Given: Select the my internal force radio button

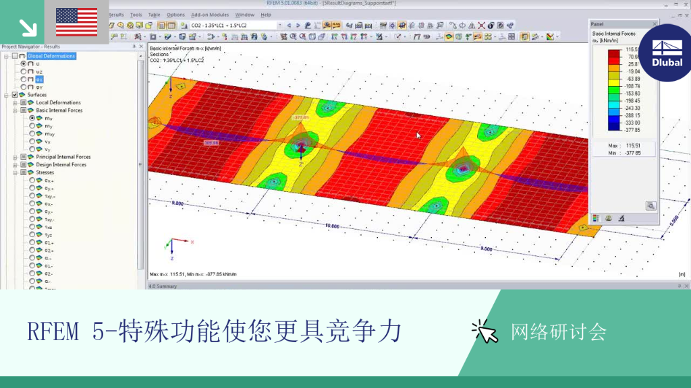Looking at the screenshot, I should (32, 126).
